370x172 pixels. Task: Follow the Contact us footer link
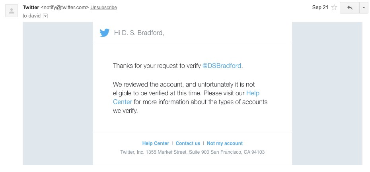pyautogui.click(x=188, y=143)
